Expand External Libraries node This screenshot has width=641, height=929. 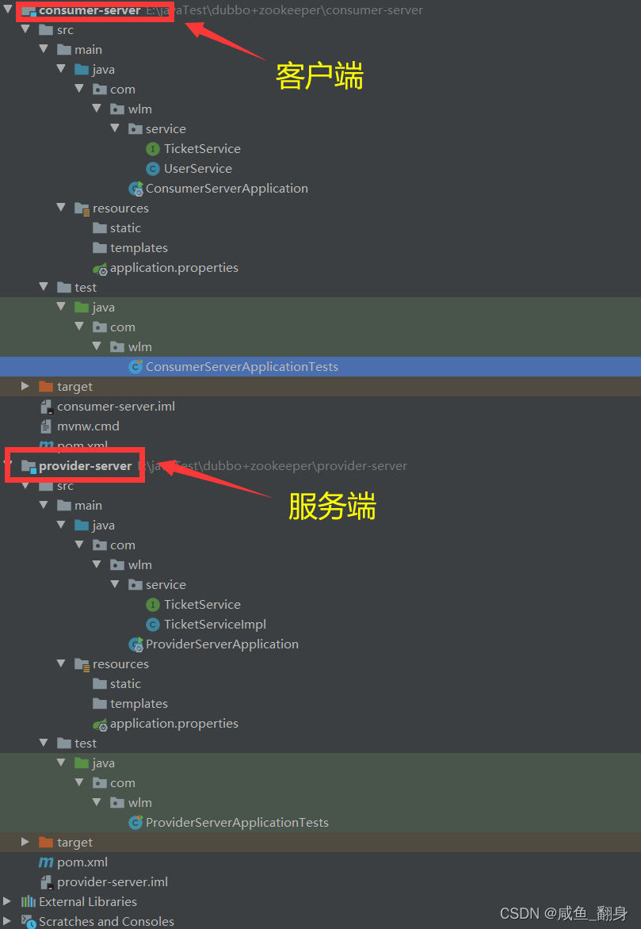pyautogui.click(x=7, y=901)
